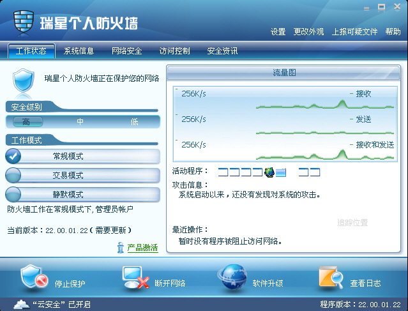Click the text 系统启动以来,还没有发现对系统的攻击
Screen dimensions: 408x311
(249, 195)
